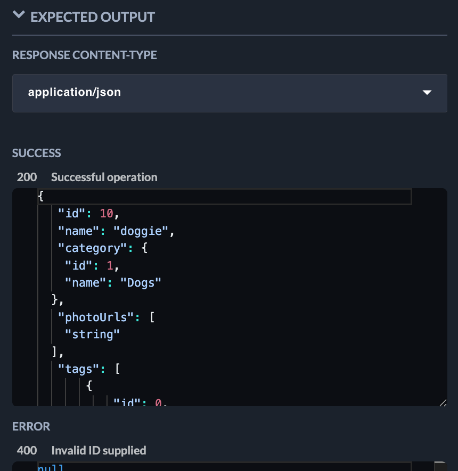Screen dimensions: 458x471
Task: Select the Success section label
Action: [37, 153]
